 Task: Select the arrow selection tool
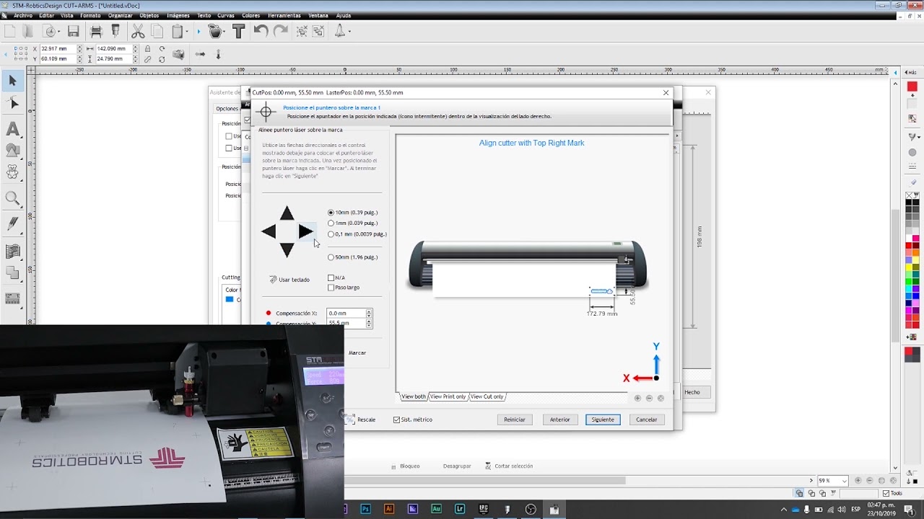(x=12, y=81)
